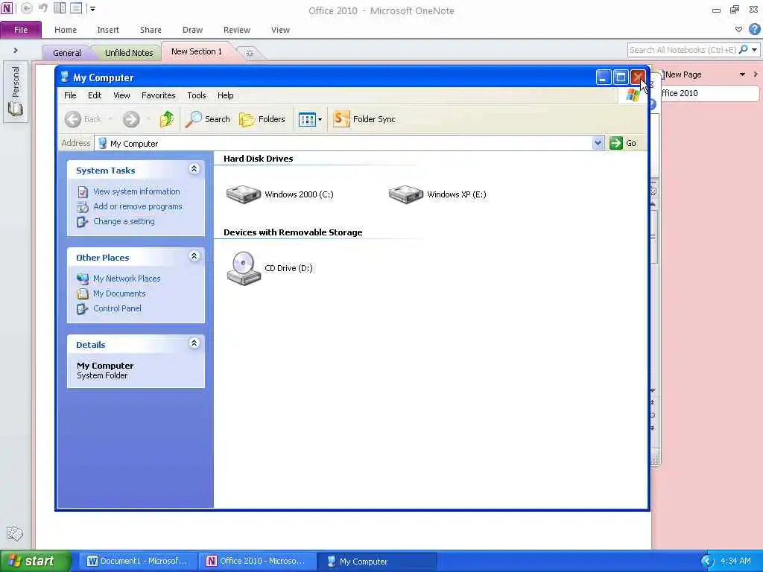Open the Address bar dropdown arrow

point(598,143)
